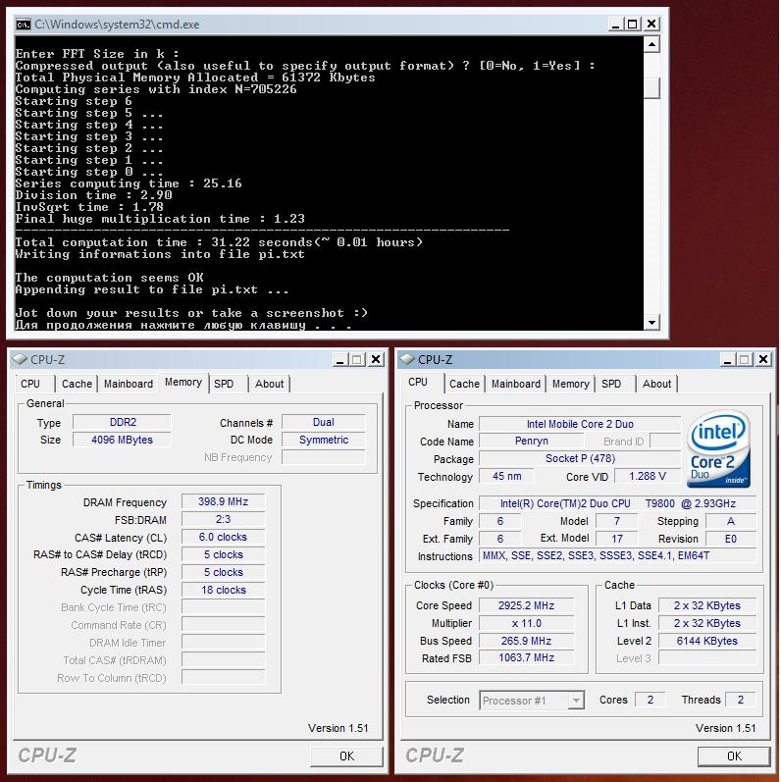Open About tab in right CPU-Z window
Screen dimensions: 781x782
click(656, 384)
